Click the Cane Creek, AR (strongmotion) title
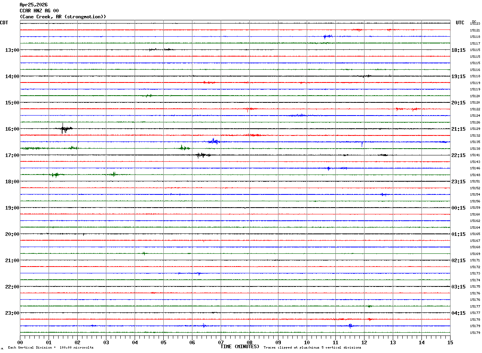This screenshot has height=353, width=482. [x=63, y=17]
